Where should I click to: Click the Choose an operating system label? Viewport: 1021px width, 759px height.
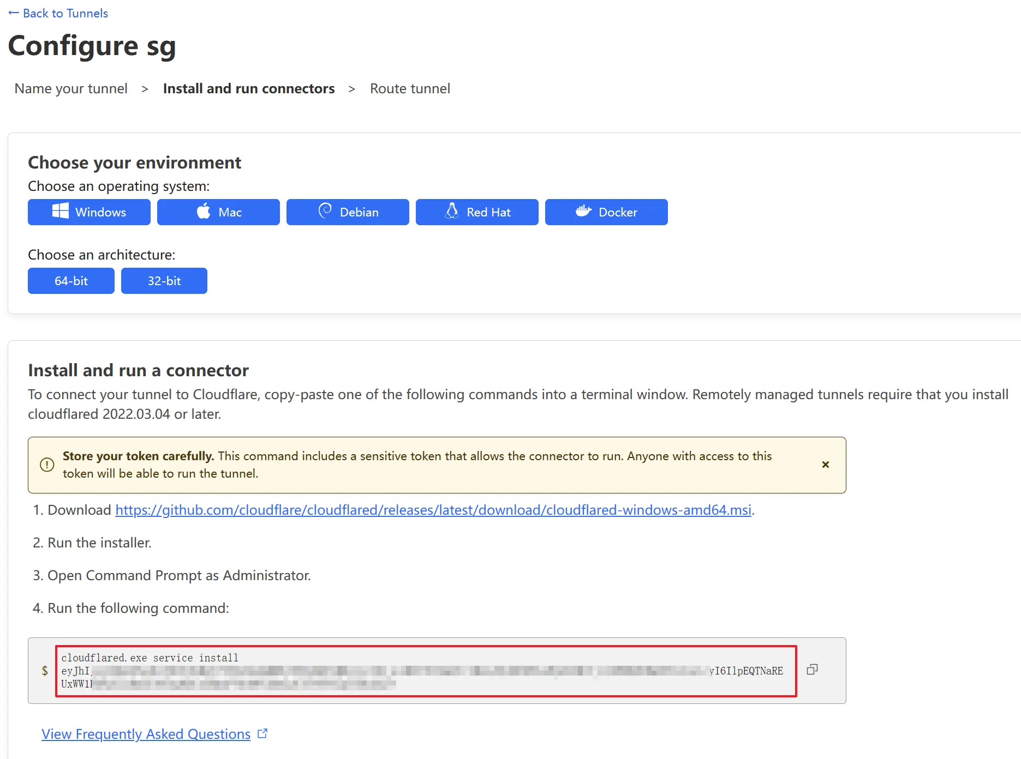(118, 186)
